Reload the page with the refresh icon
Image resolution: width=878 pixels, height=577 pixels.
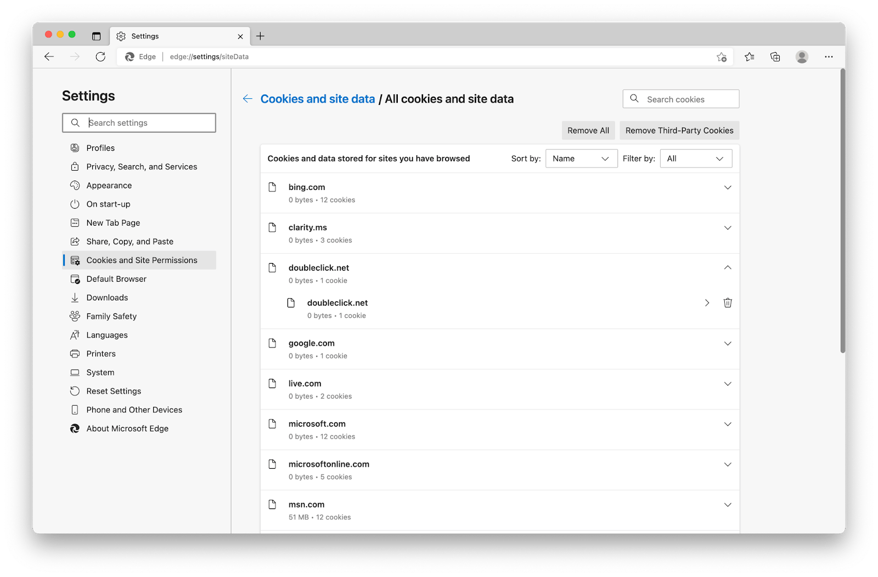100,57
